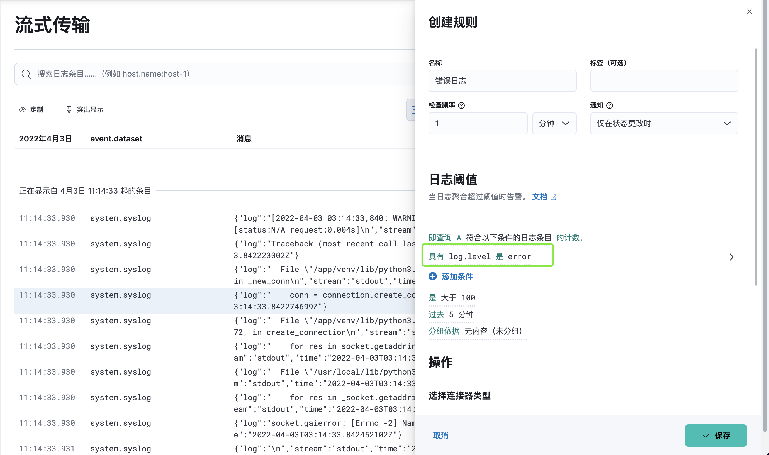Click the plus icon to add condition
The image size is (769, 455).
tap(432, 277)
